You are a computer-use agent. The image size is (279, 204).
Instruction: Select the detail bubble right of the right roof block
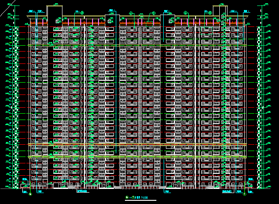[186, 13]
